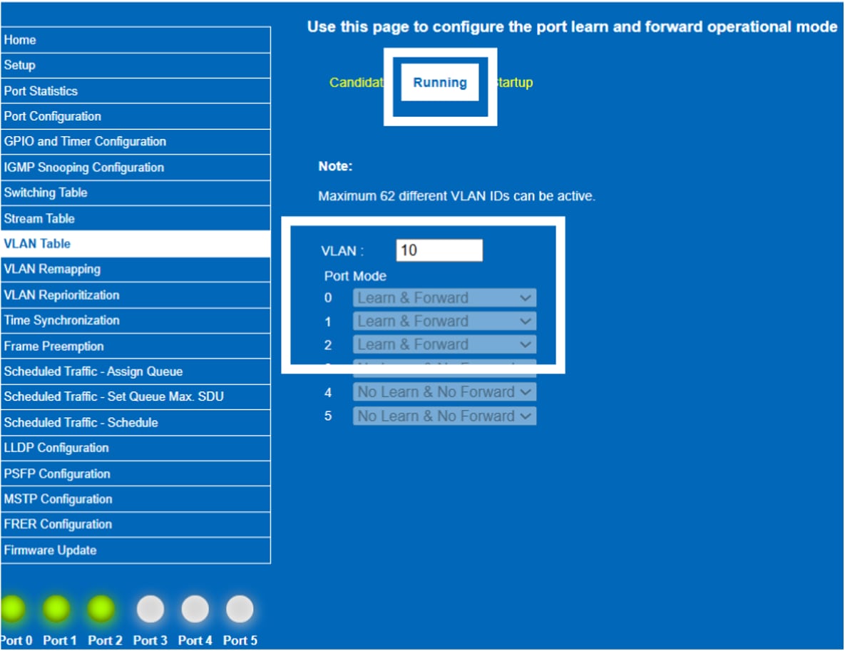Open the Port Statistics page
The image size is (845, 651).
[135, 91]
